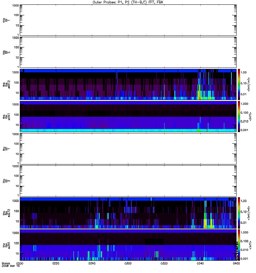Image resolution: width=256 pixels, height=273 pixels.
Task: Click the 'hhmm' axis unit label
Action: tap(6, 263)
